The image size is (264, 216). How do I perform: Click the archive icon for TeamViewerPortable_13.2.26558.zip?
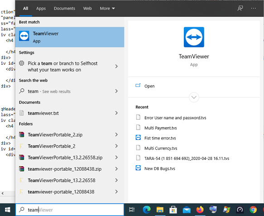(x=22, y=158)
